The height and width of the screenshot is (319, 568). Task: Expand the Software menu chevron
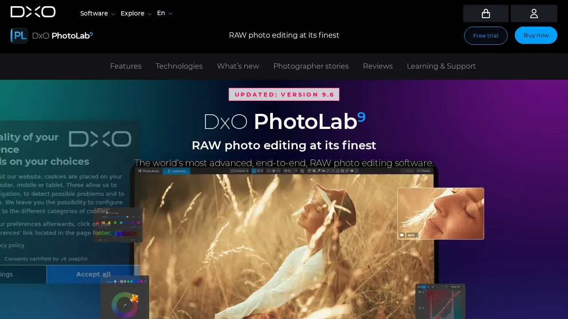click(x=113, y=14)
